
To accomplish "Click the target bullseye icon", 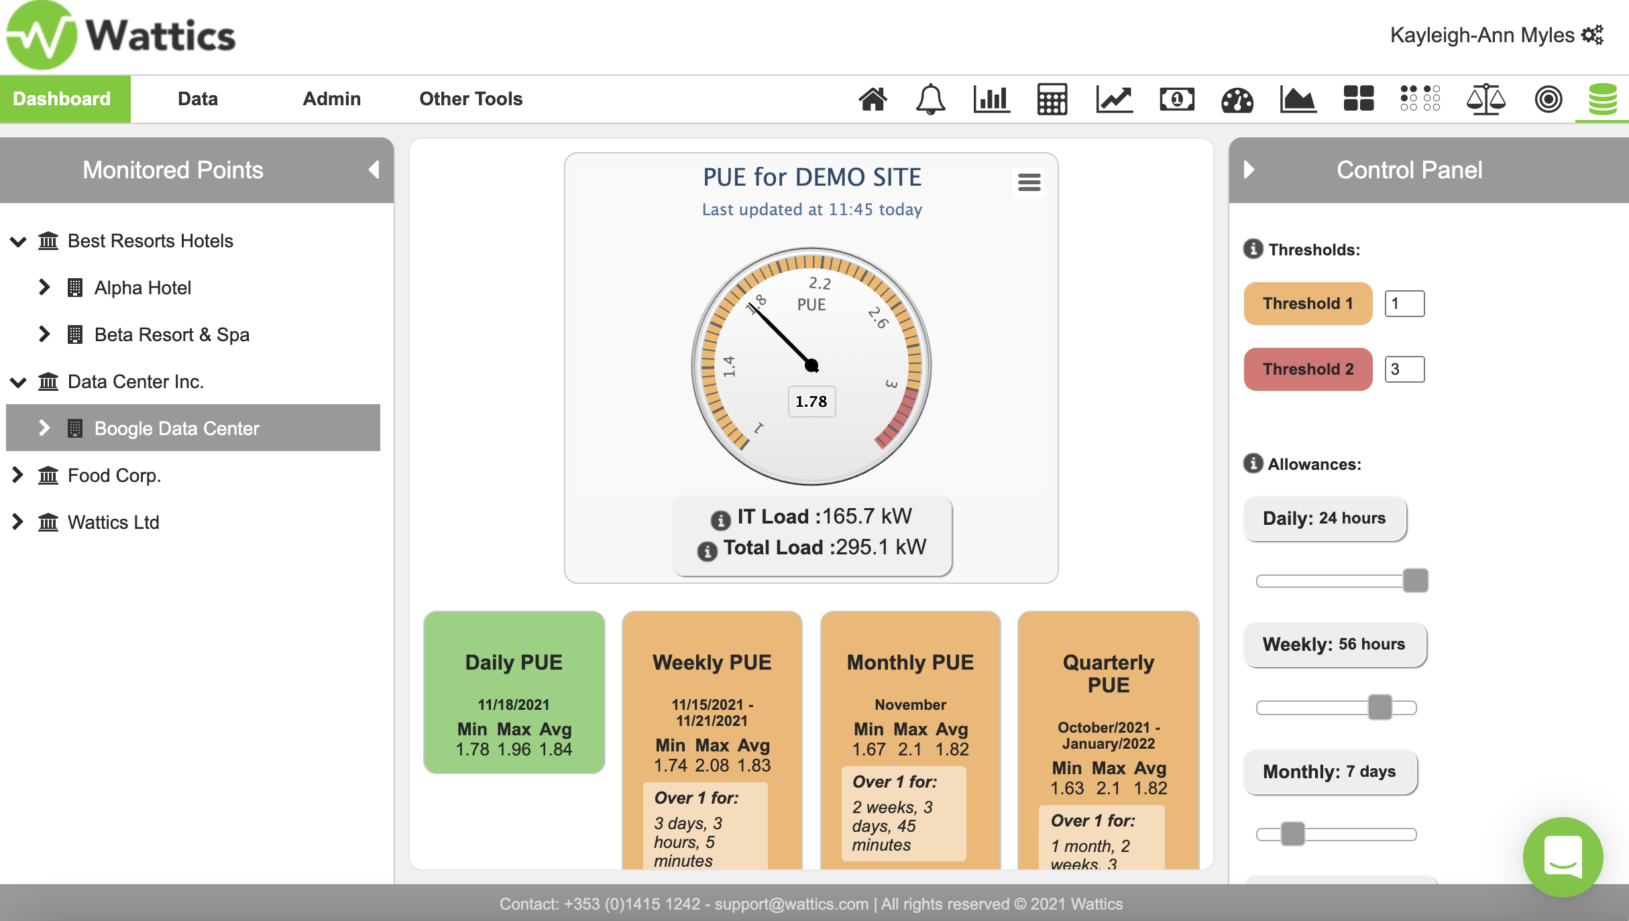I will click(x=1548, y=99).
